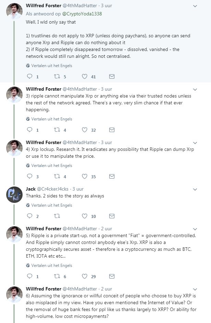Click the envelope icon on the private start-up tweet
211x323 pixels.
point(111,276)
